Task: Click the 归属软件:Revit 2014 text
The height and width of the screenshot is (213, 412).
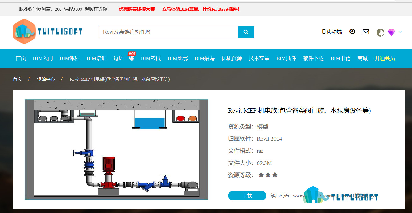Action: [x=255, y=139]
